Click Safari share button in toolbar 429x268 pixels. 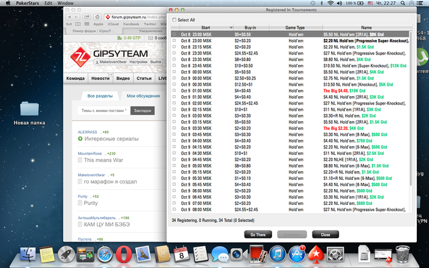tap(86, 17)
